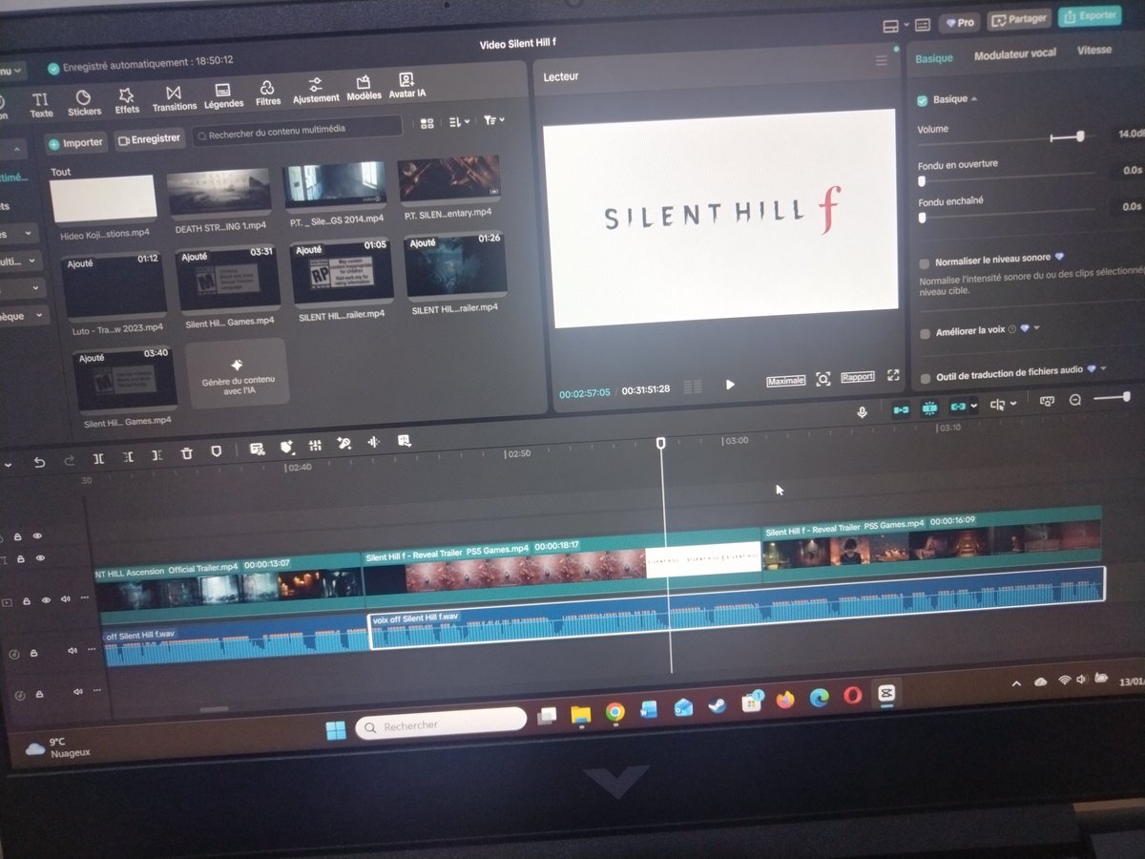Screen dimensions: 1145x859
Task: Switch to the Modulateur vocal tab
Action: pyautogui.click(x=1014, y=54)
